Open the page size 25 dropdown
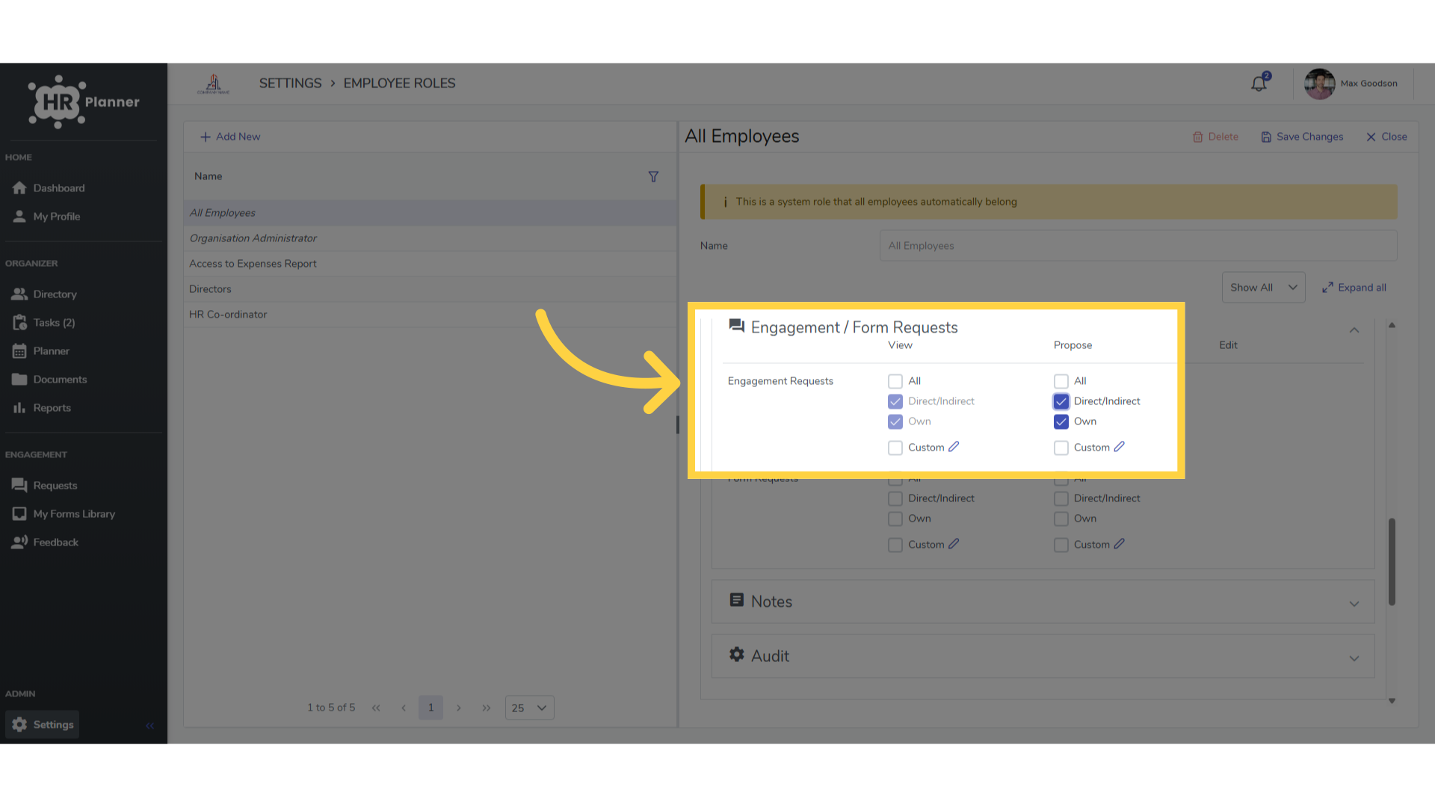The height and width of the screenshot is (807, 1435). tap(529, 708)
